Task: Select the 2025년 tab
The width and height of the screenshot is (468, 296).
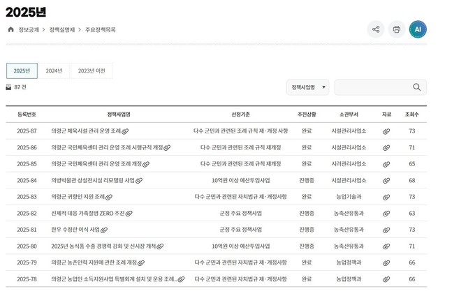Action: coord(22,71)
